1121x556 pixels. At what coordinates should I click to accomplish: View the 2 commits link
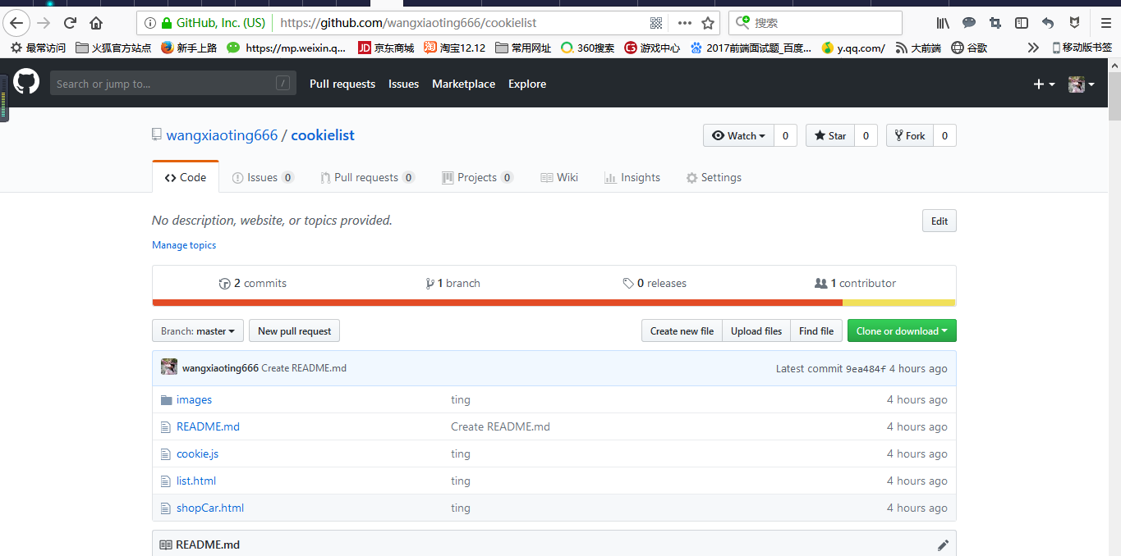(x=253, y=283)
